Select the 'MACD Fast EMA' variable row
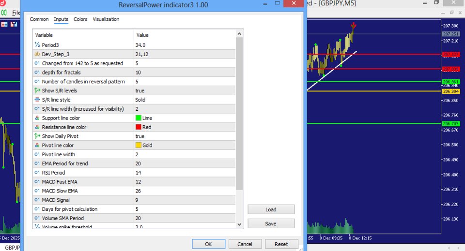This screenshot has width=465, height=251. pyautogui.click(x=134, y=182)
